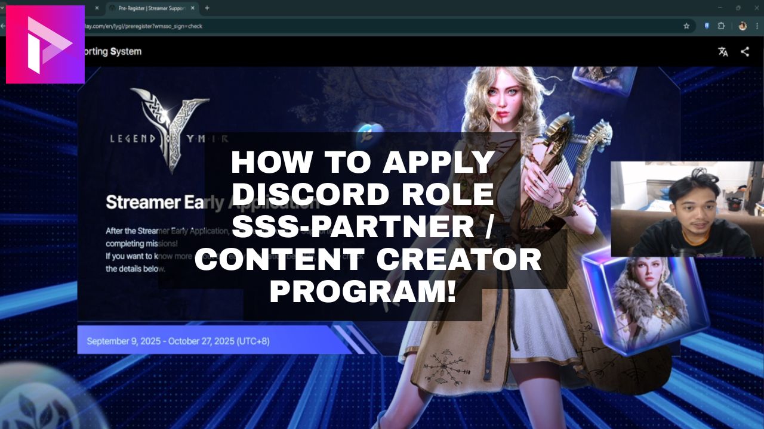764x429 pixels.
Task: Open the browser profile avatar
Action: click(x=743, y=26)
